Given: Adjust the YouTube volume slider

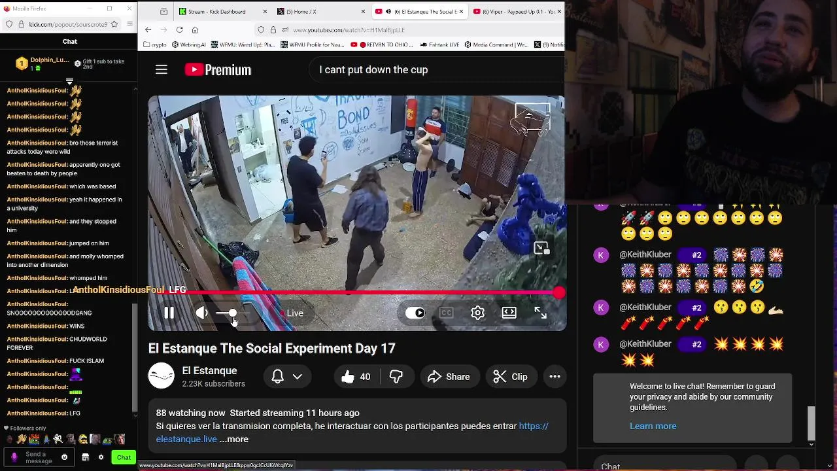Looking at the screenshot, I should pos(232,313).
